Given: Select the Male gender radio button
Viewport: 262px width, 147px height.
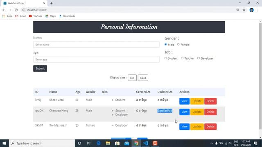Looking at the screenshot, I should (165, 45).
